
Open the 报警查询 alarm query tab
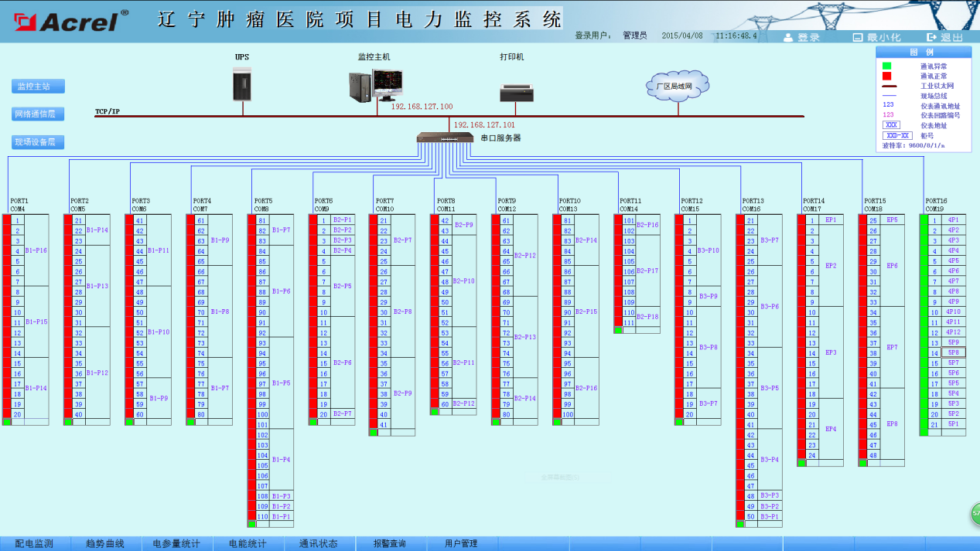[389, 543]
